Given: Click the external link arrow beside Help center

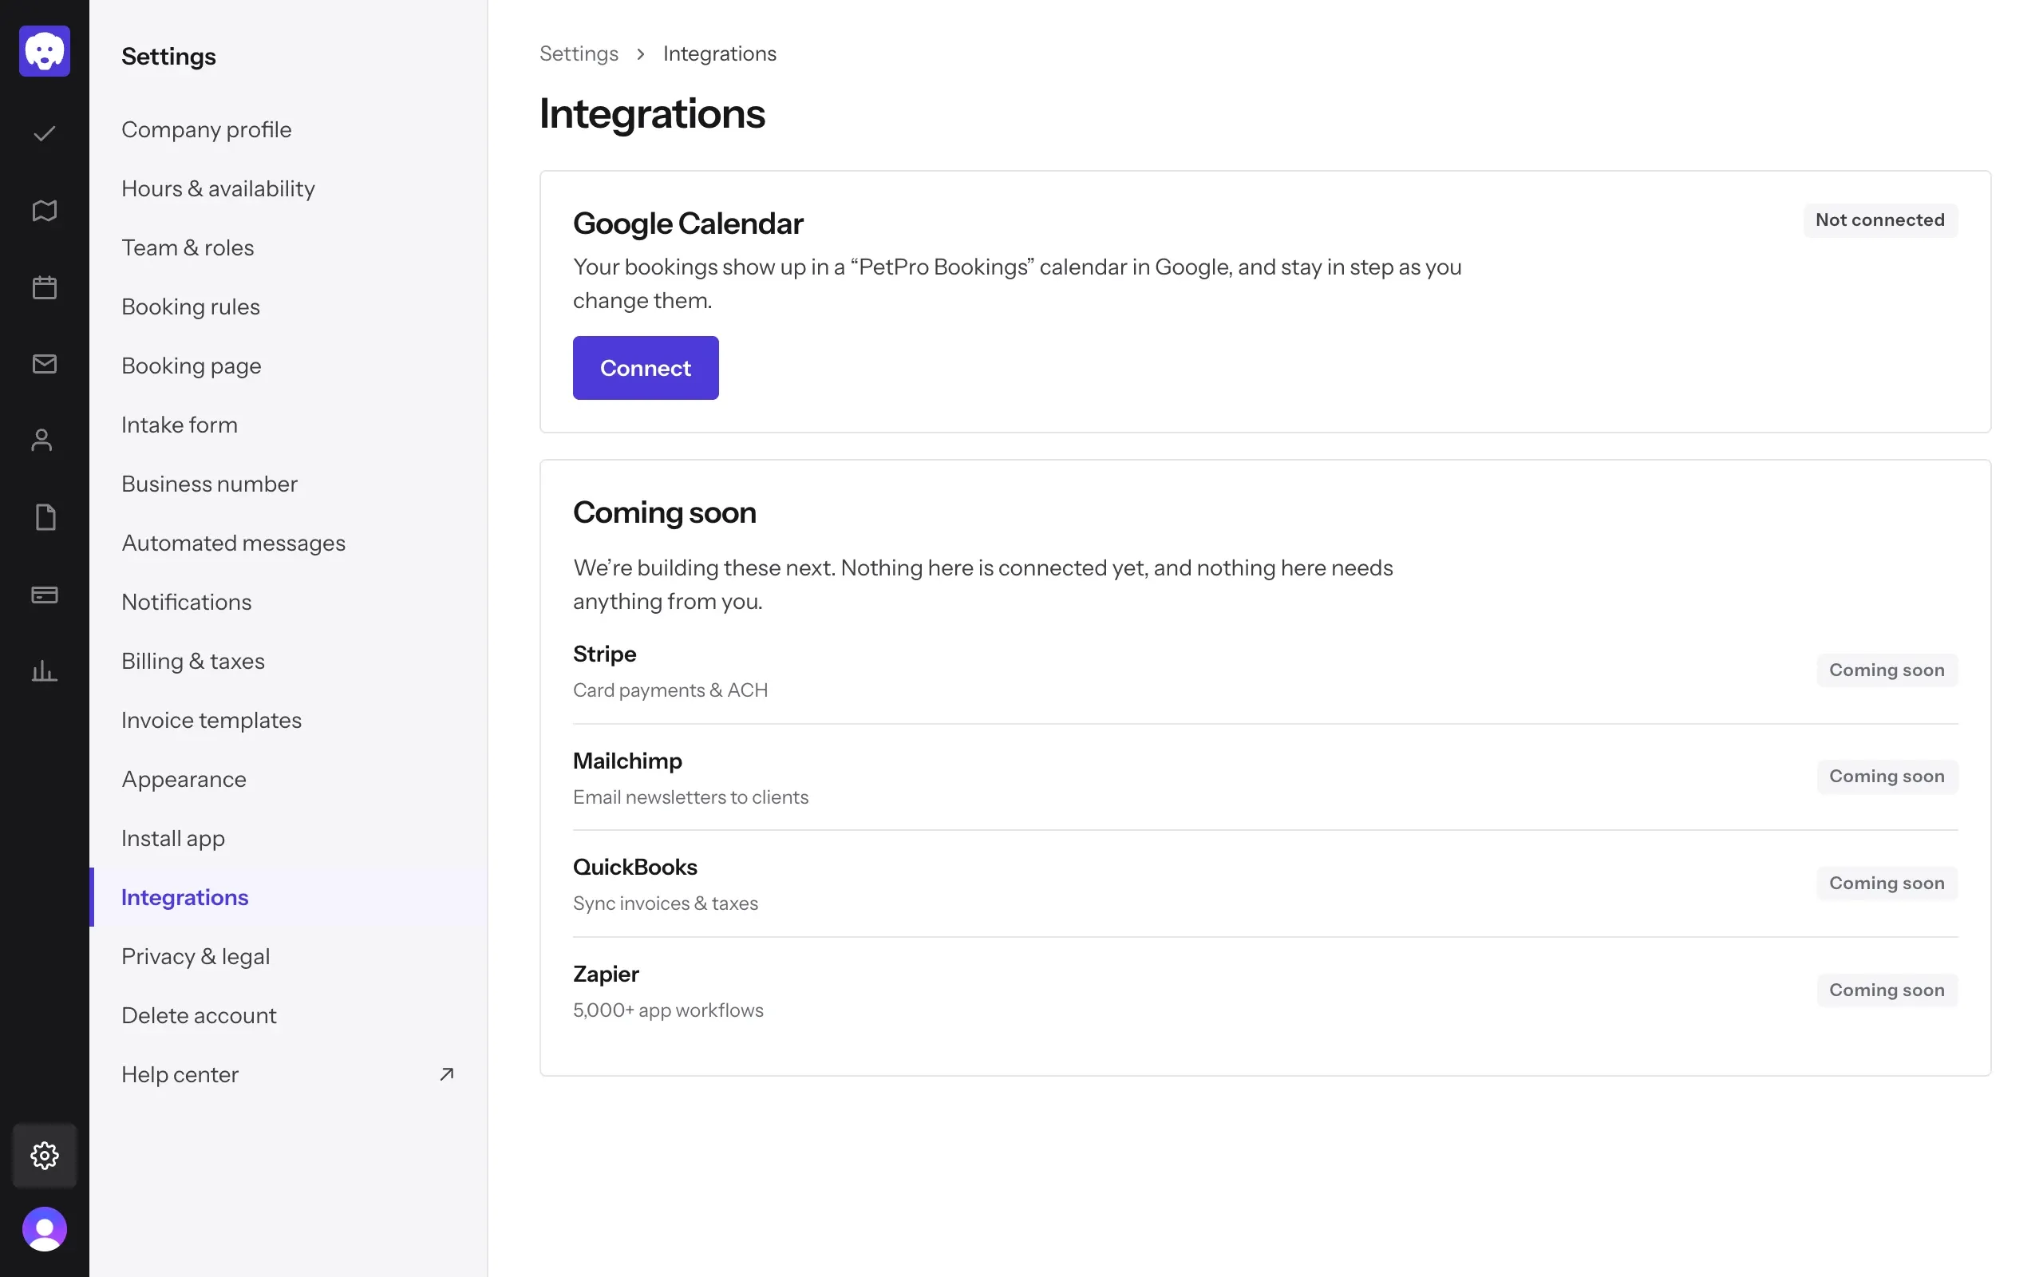Looking at the screenshot, I should [x=447, y=1074].
